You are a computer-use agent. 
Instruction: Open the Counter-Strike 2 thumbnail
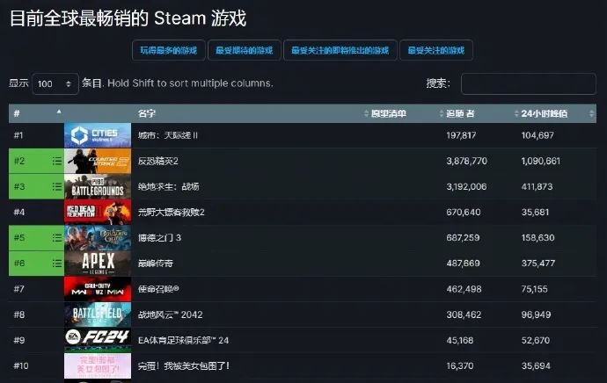tap(98, 161)
